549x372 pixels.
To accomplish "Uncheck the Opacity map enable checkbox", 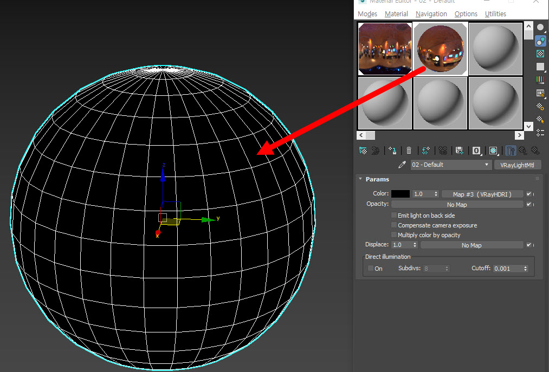I will (x=529, y=204).
